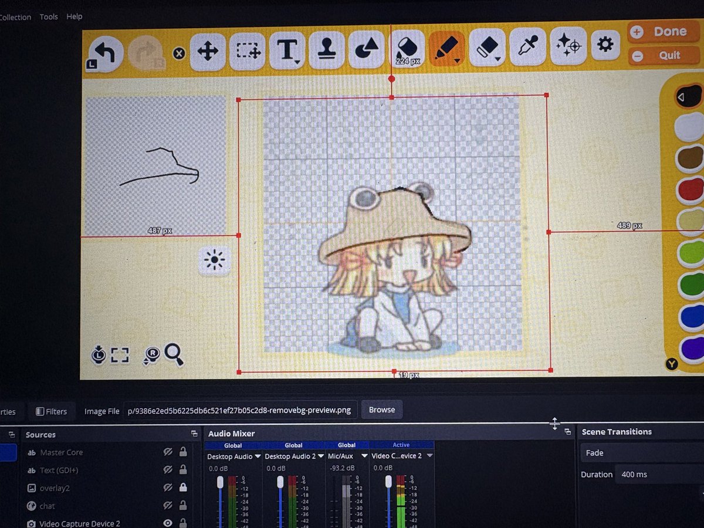Open the Video Capture Device 2 mixer dropdown
Viewport: 704px width, 528px height.
tap(429, 456)
